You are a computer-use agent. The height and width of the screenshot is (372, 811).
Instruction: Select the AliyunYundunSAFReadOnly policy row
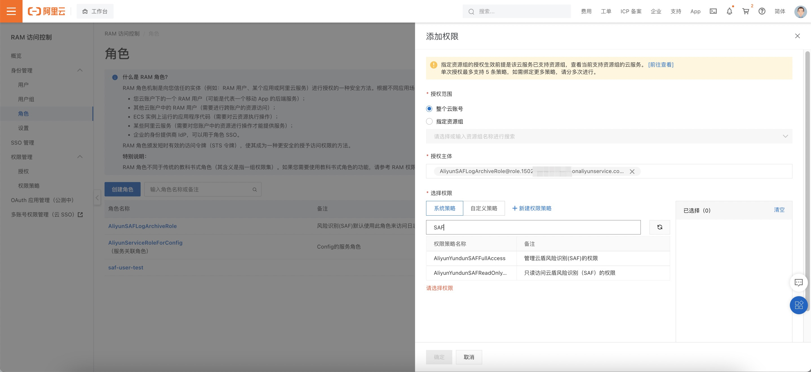point(548,273)
